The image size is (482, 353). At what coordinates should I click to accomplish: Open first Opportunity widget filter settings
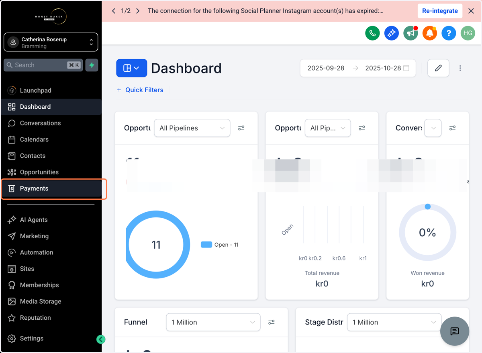[x=241, y=128]
